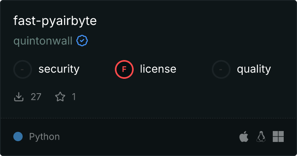This screenshot has height=156, width=297.
Task: Click the blue Python language dot
Action: (18, 136)
